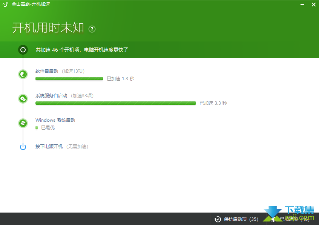
Task: Click the help question mark icon
Action: pos(92,29)
